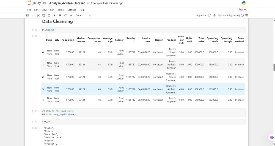
Task: Open the debugger bug icon
Action: pos(214,15)
